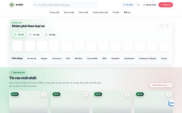
Task: Filter by Convertible body style
Action: pyautogui.click(x=93, y=59)
